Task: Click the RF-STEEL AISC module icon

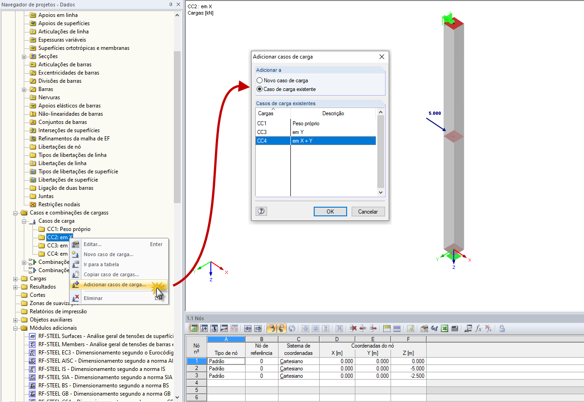Action: pyautogui.click(x=32, y=361)
